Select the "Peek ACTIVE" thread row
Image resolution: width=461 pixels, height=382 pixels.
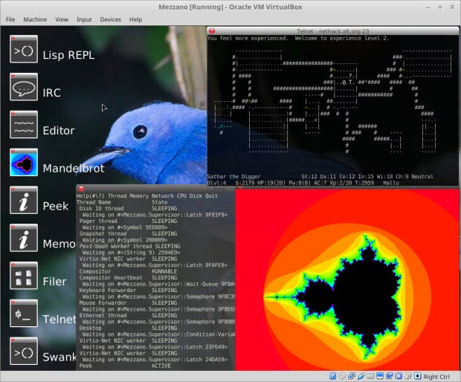[125, 366]
